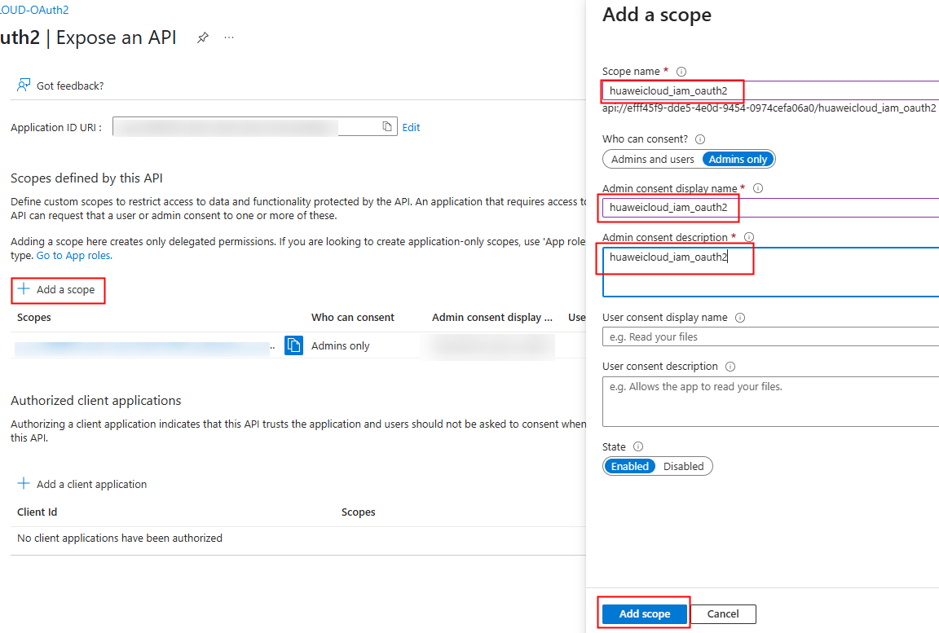Click the Got feedback person icon
This screenshot has width=939, height=633.
pyautogui.click(x=24, y=85)
